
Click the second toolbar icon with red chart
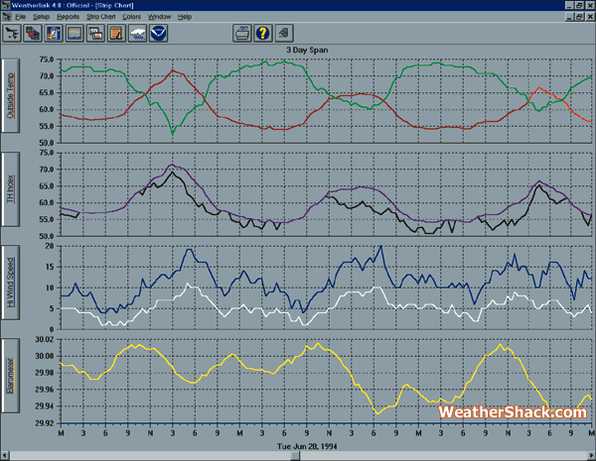(32, 35)
